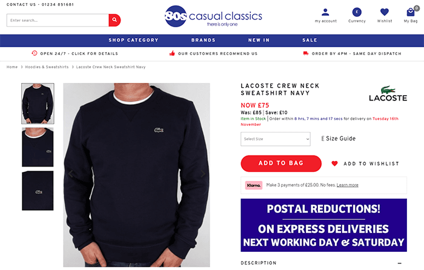This screenshot has height=270, width=424.
Task: Open the Select Size dropdown
Action: (275, 139)
